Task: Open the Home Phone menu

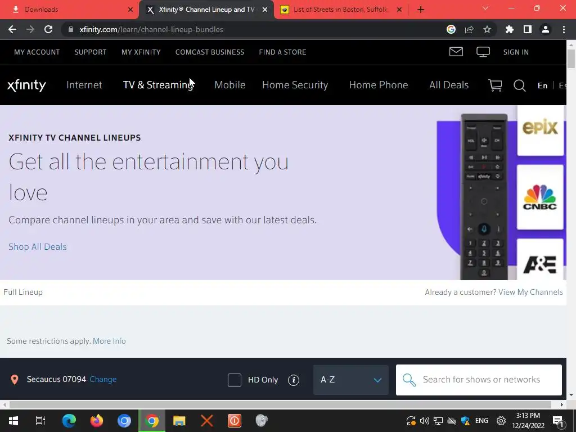Action: [379, 85]
